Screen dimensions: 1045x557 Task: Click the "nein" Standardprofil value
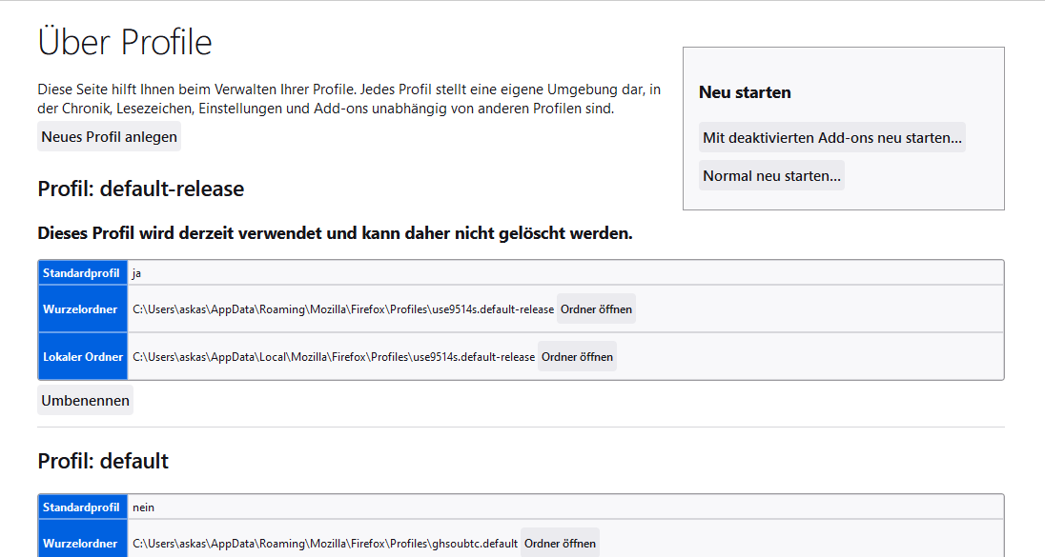pos(143,507)
